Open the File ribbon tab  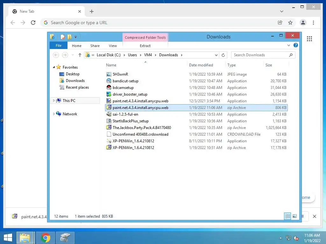[59, 45]
